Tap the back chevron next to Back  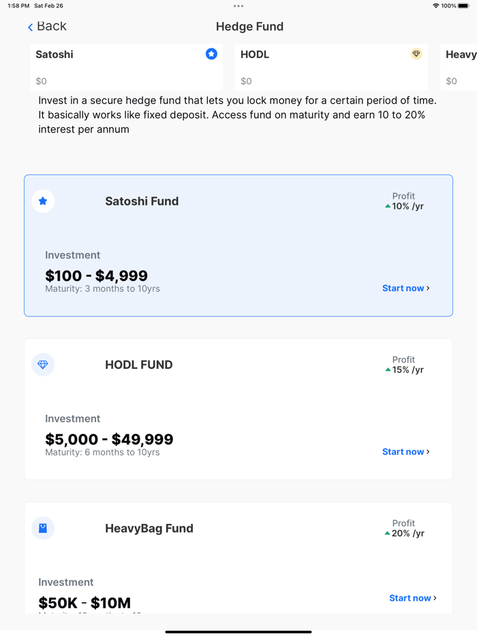pyautogui.click(x=30, y=27)
